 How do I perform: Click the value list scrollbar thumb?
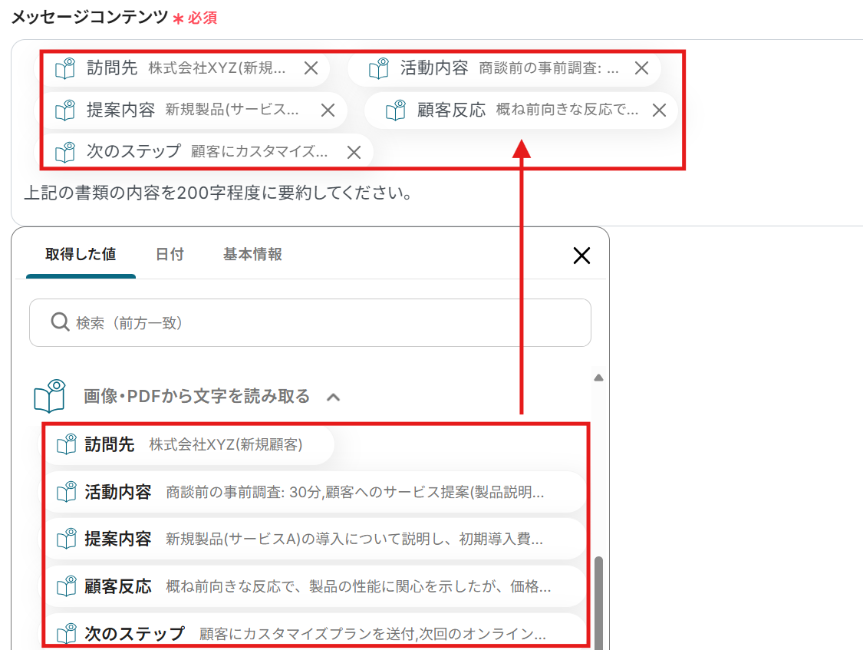(x=599, y=602)
